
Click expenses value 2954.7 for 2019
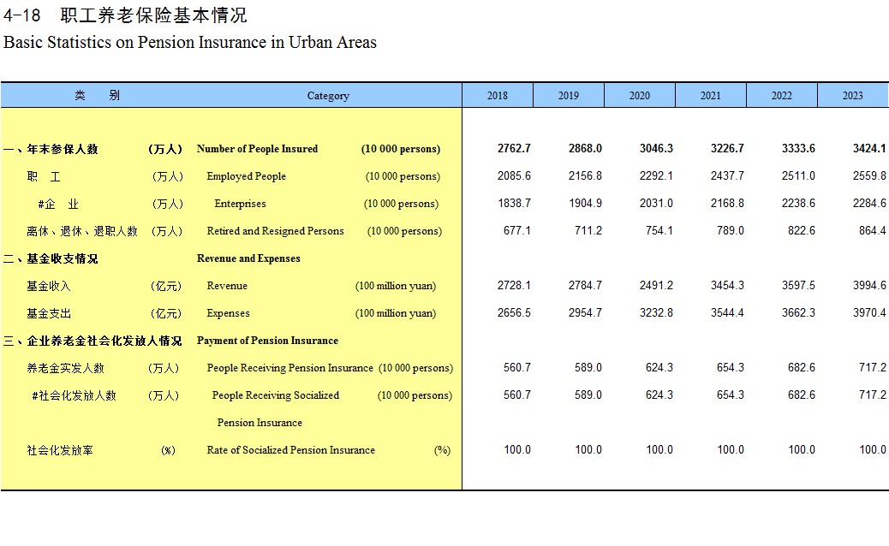pyautogui.click(x=585, y=312)
